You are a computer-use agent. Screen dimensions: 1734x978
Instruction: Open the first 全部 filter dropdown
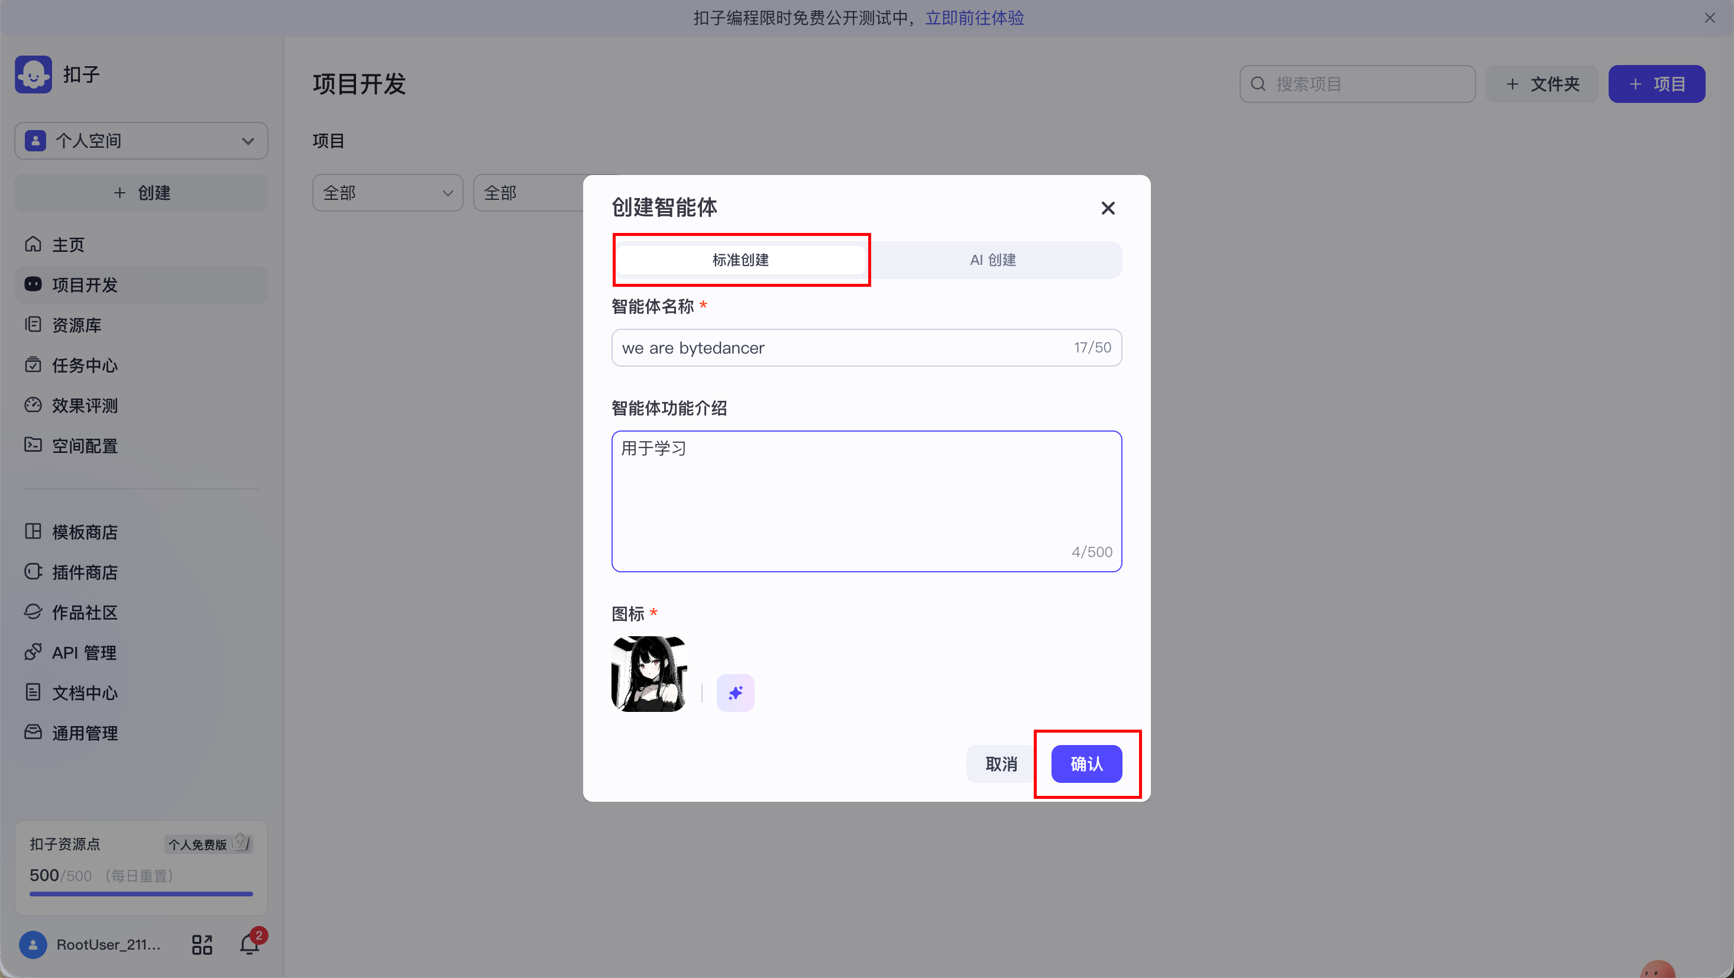point(387,193)
